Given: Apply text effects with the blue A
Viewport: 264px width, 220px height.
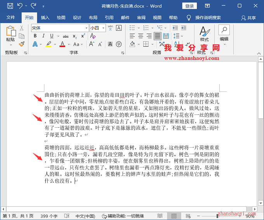Looking at the screenshot, I should click(35, 44).
